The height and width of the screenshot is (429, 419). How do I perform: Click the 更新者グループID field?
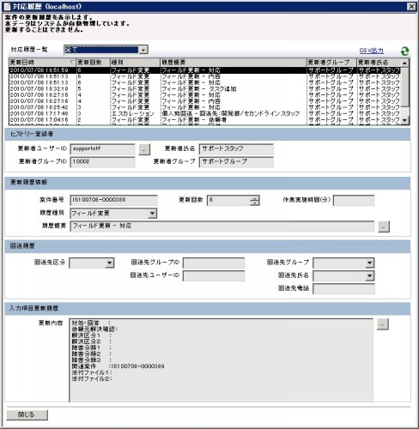point(102,162)
